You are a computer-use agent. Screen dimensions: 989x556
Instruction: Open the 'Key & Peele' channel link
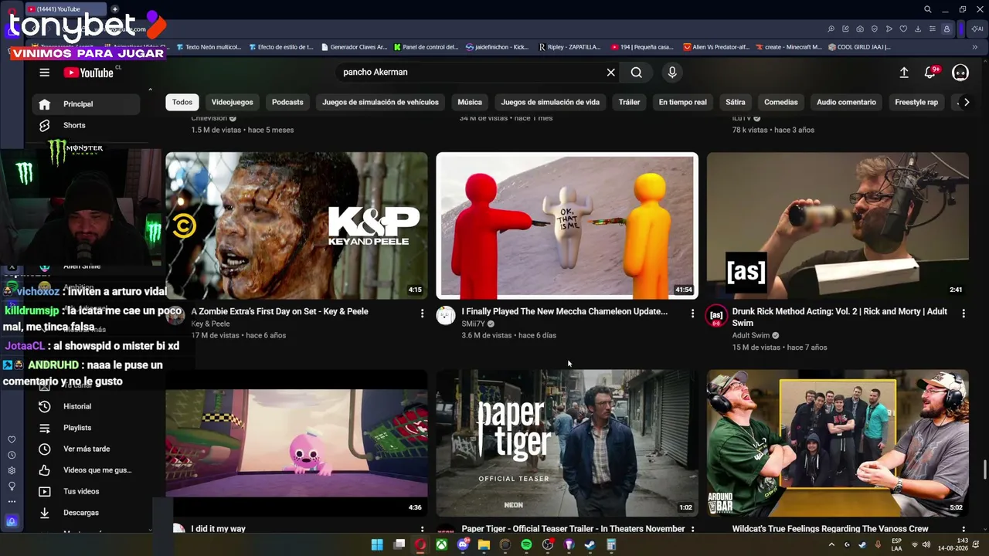[210, 324]
